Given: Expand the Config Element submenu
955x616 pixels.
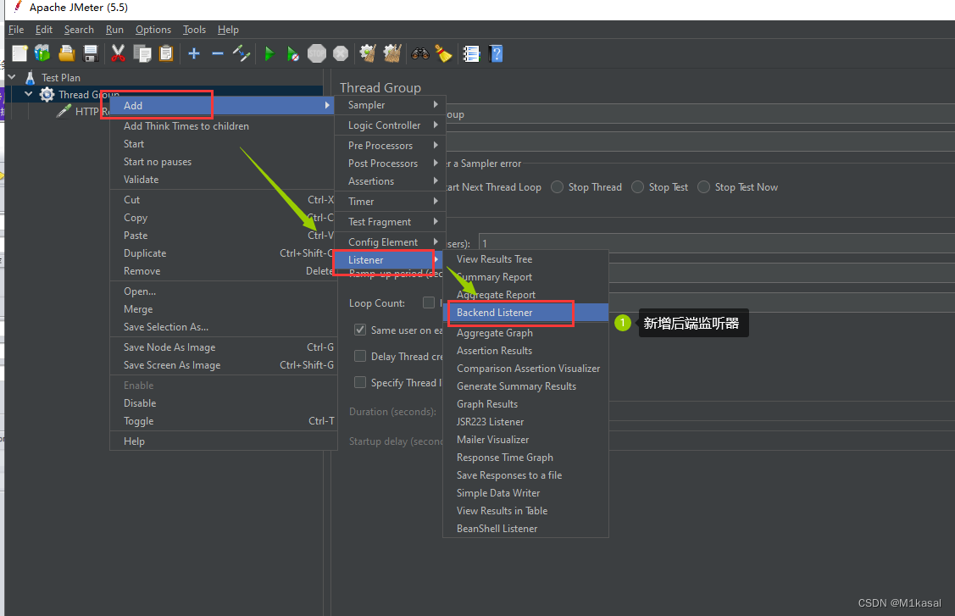Looking at the screenshot, I should (x=390, y=241).
